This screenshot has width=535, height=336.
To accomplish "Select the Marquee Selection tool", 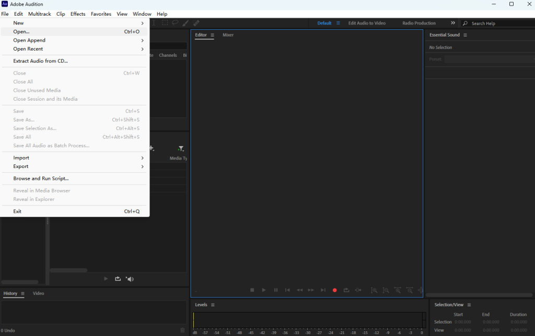I will (165, 23).
